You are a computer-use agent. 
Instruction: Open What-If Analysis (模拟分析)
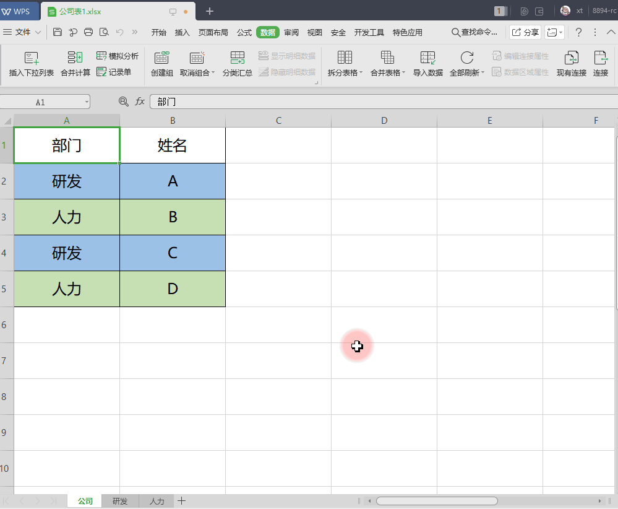point(118,56)
